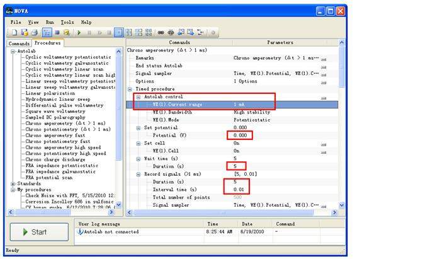Click the commands panel scroll down arrow
Screen dimensions: 430x259
point(342,205)
